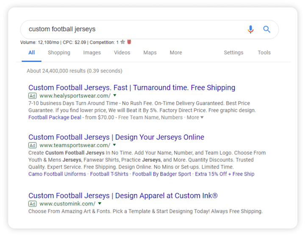Screen dimensions: 305x237
Task: Click the Ad badge for teamsportswear.com
Action: click(33, 145)
